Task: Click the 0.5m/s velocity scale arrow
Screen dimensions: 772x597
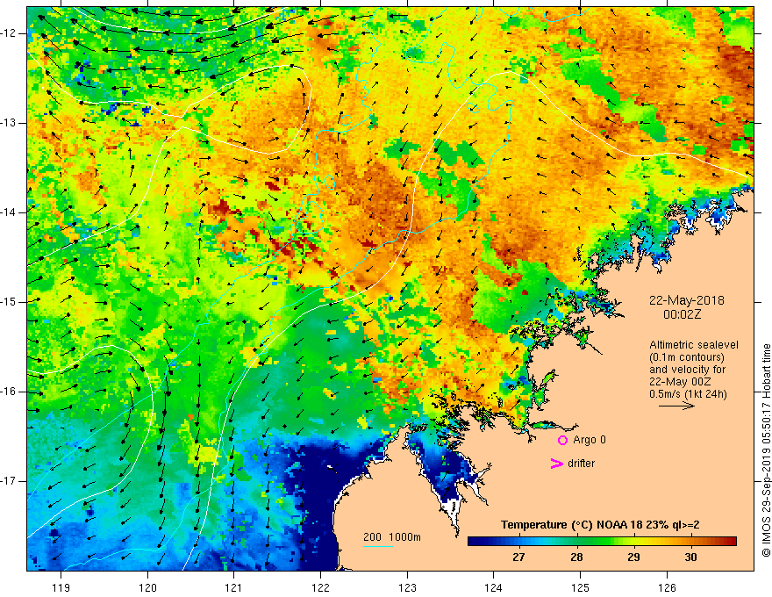Action: coord(676,406)
